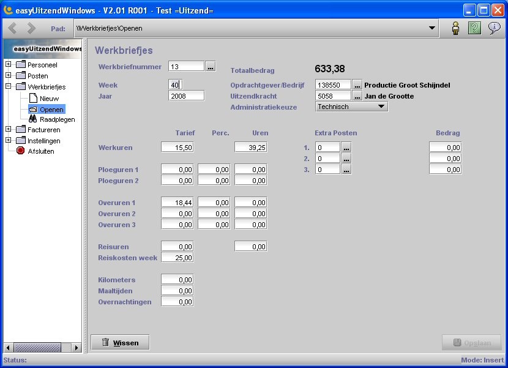Viewport: 508px width, 368px height.
Task: Click the Raadplegen binoculars icon
Action: pos(32,119)
